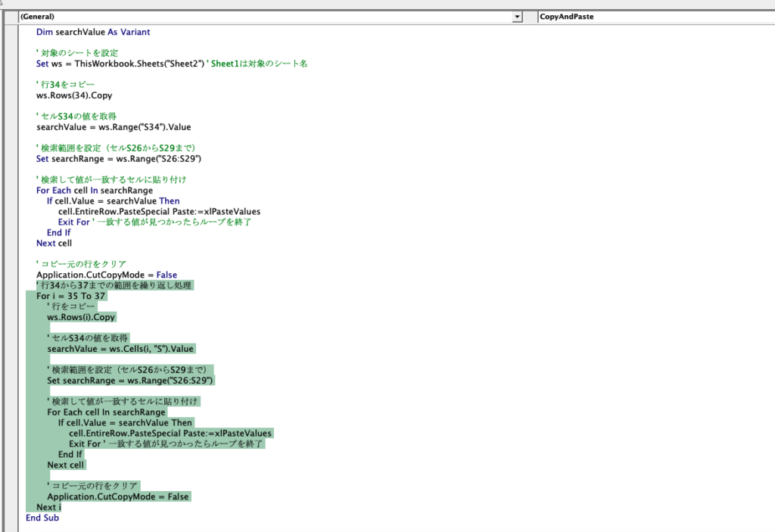775x532 pixels.
Task: Click the 'ws.Rows(i).Copy' code line
Action: coord(81,318)
